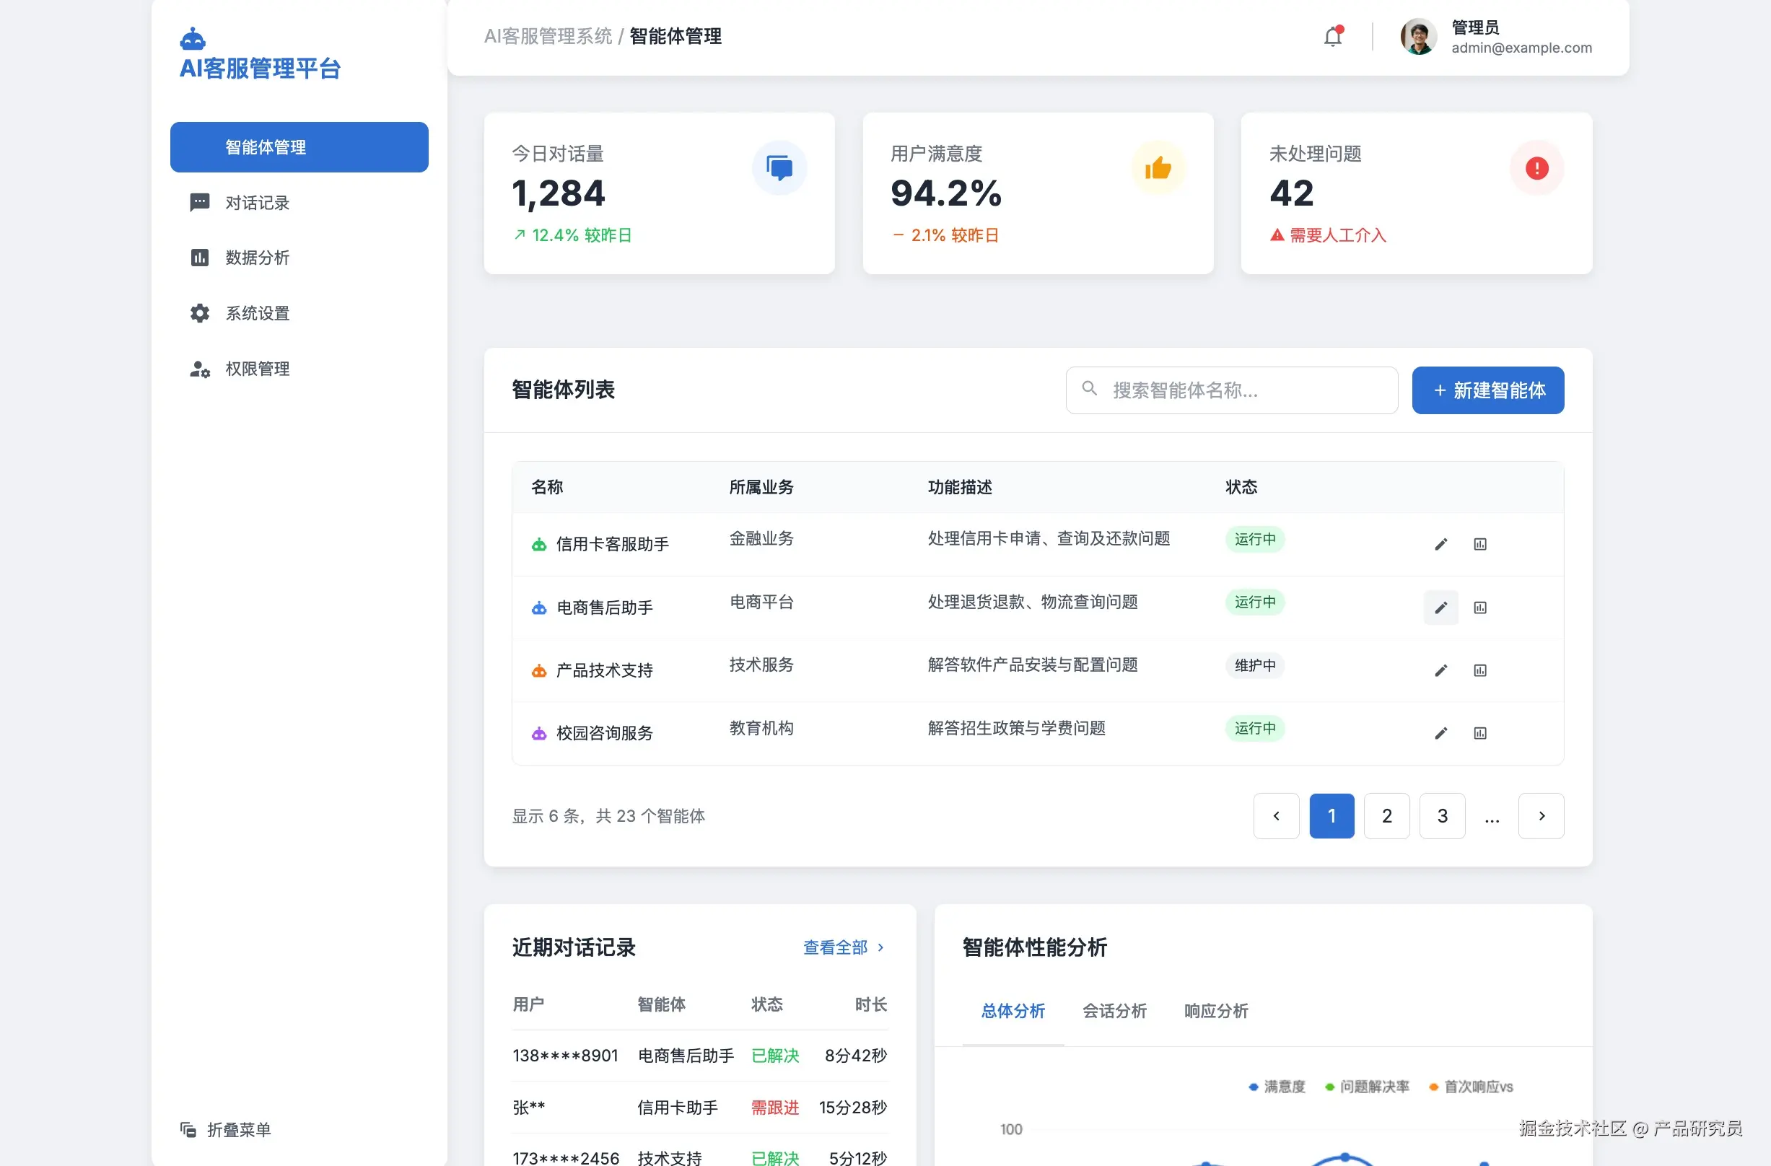
Task: Click the notification bell icon
Action: (x=1333, y=37)
